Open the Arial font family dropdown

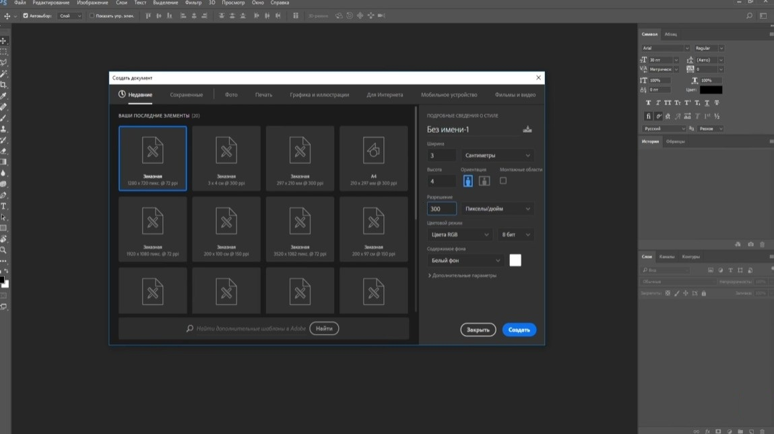tap(665, 48)
